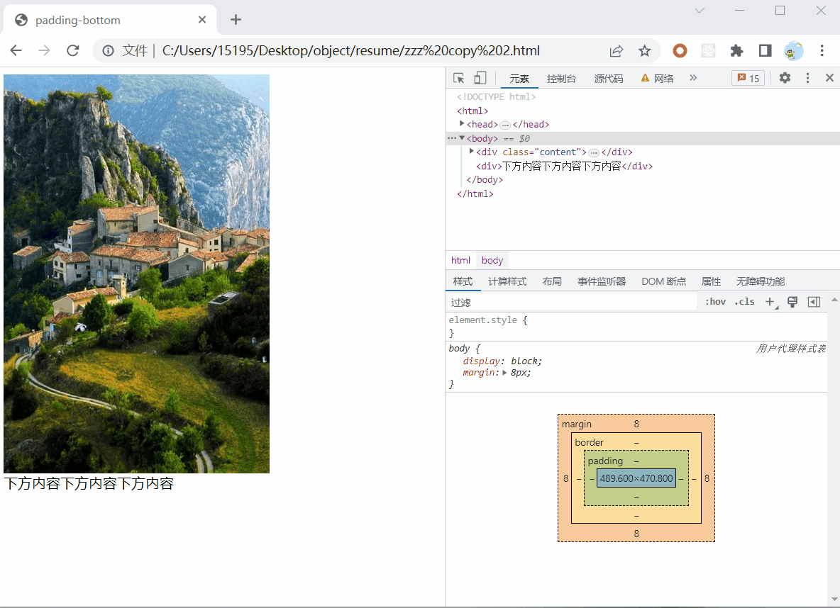Image resolution: width=840 pixels, height=608 pixels.
Task: Open the greyed-out React extension icon
Action: click(708, 51)
